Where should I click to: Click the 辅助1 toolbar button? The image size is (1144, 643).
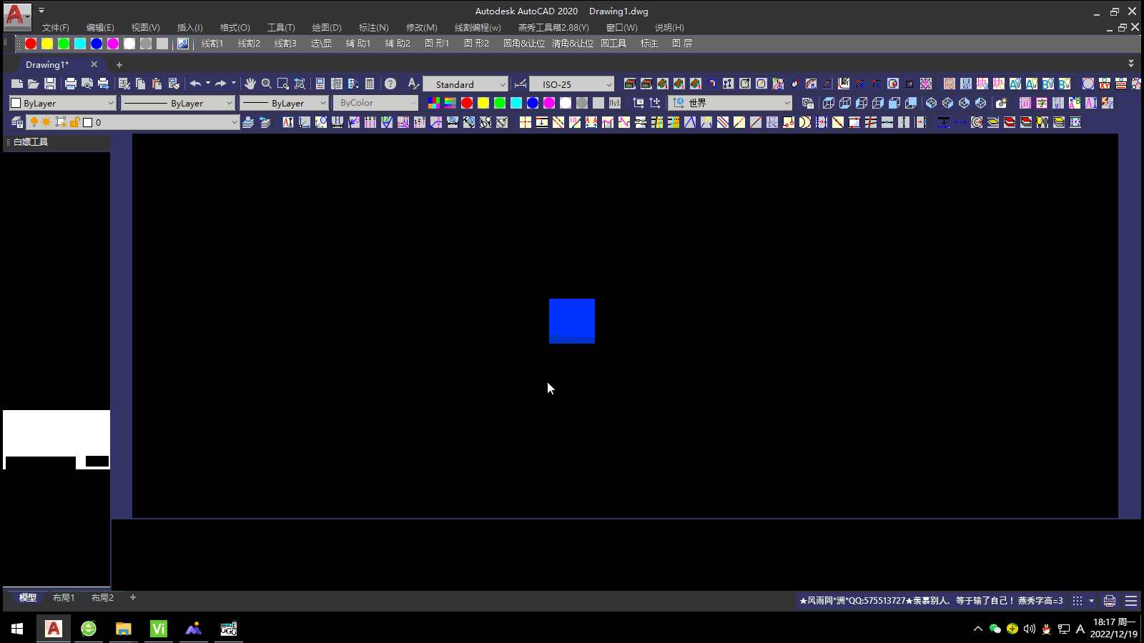tap(358, 44)
